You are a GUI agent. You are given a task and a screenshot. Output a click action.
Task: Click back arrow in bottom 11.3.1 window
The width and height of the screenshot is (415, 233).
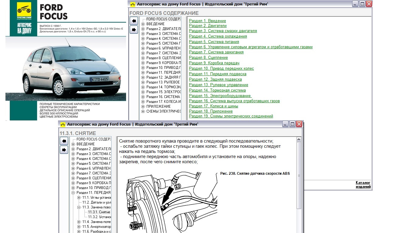[x=64, y=141]
